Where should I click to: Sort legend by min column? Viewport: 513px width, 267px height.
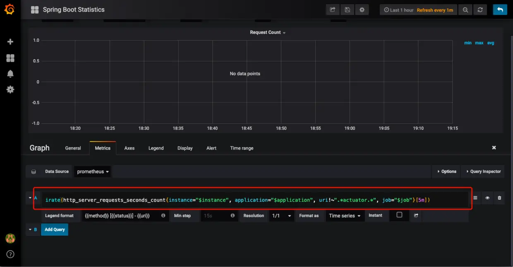click(467, 43)
